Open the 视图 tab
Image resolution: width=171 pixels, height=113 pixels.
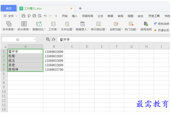[x=130, y=16]
